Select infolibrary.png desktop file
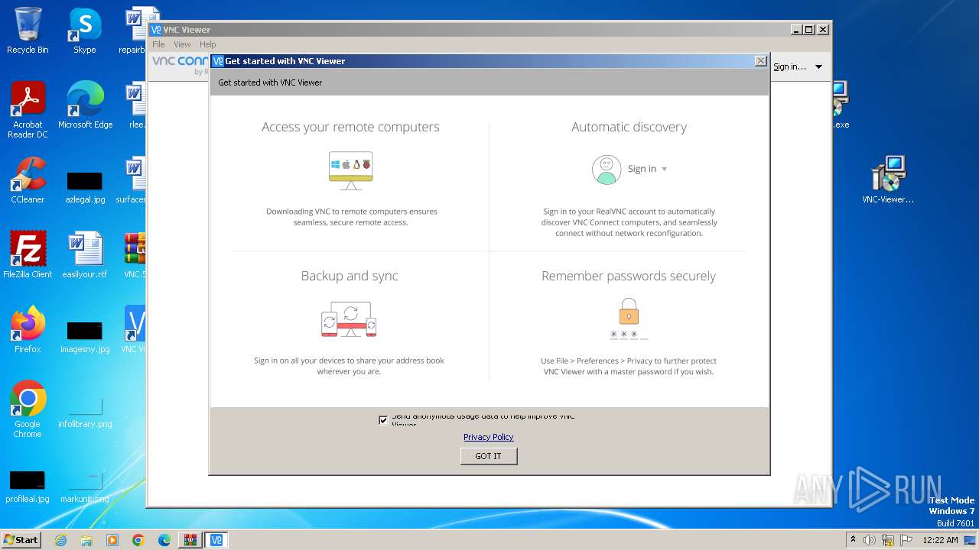 click(x=85, y=411)
